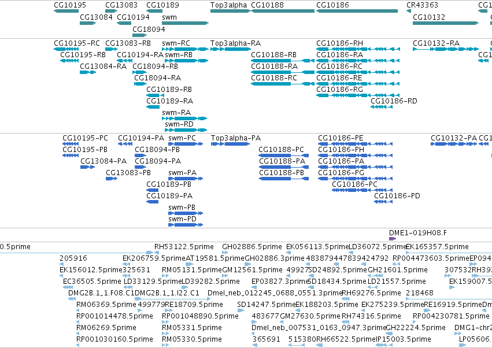This screenshot has height=348, width=492.
Task: Select the CG10194-RA transcript
Action: (124, 61)
